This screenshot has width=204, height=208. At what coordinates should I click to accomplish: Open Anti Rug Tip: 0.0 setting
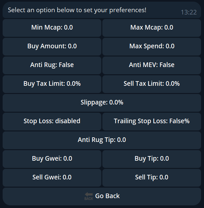click(x=102, y=140)
